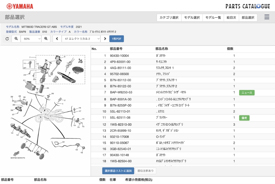Open the カテゴリ選択 tab
This screenshot has height=184, width=275.
169,18
